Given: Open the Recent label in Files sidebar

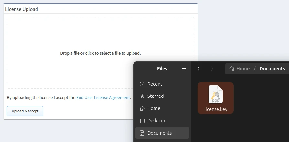Looking at the screenshot, I should (155, 84).
